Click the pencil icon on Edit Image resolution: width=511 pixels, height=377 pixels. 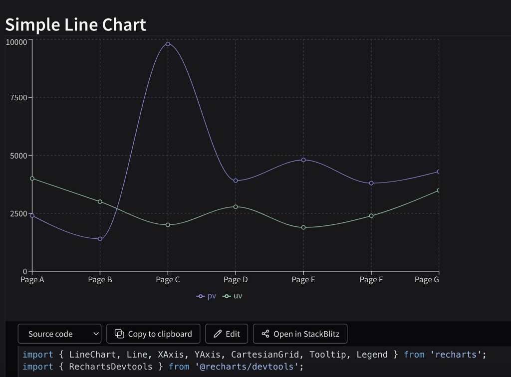(218, 334)
